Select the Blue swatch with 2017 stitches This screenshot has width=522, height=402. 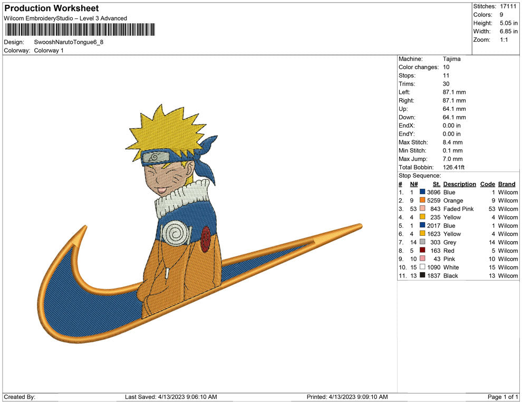tap(422, 225)
